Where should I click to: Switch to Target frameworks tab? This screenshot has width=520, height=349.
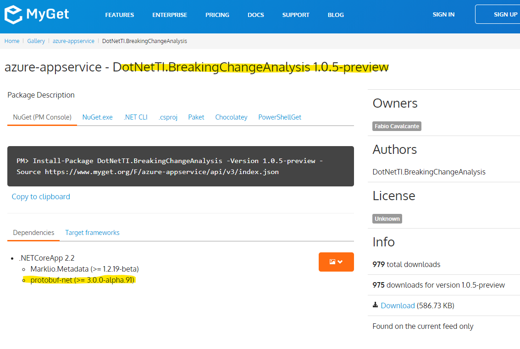pos(92,233)
